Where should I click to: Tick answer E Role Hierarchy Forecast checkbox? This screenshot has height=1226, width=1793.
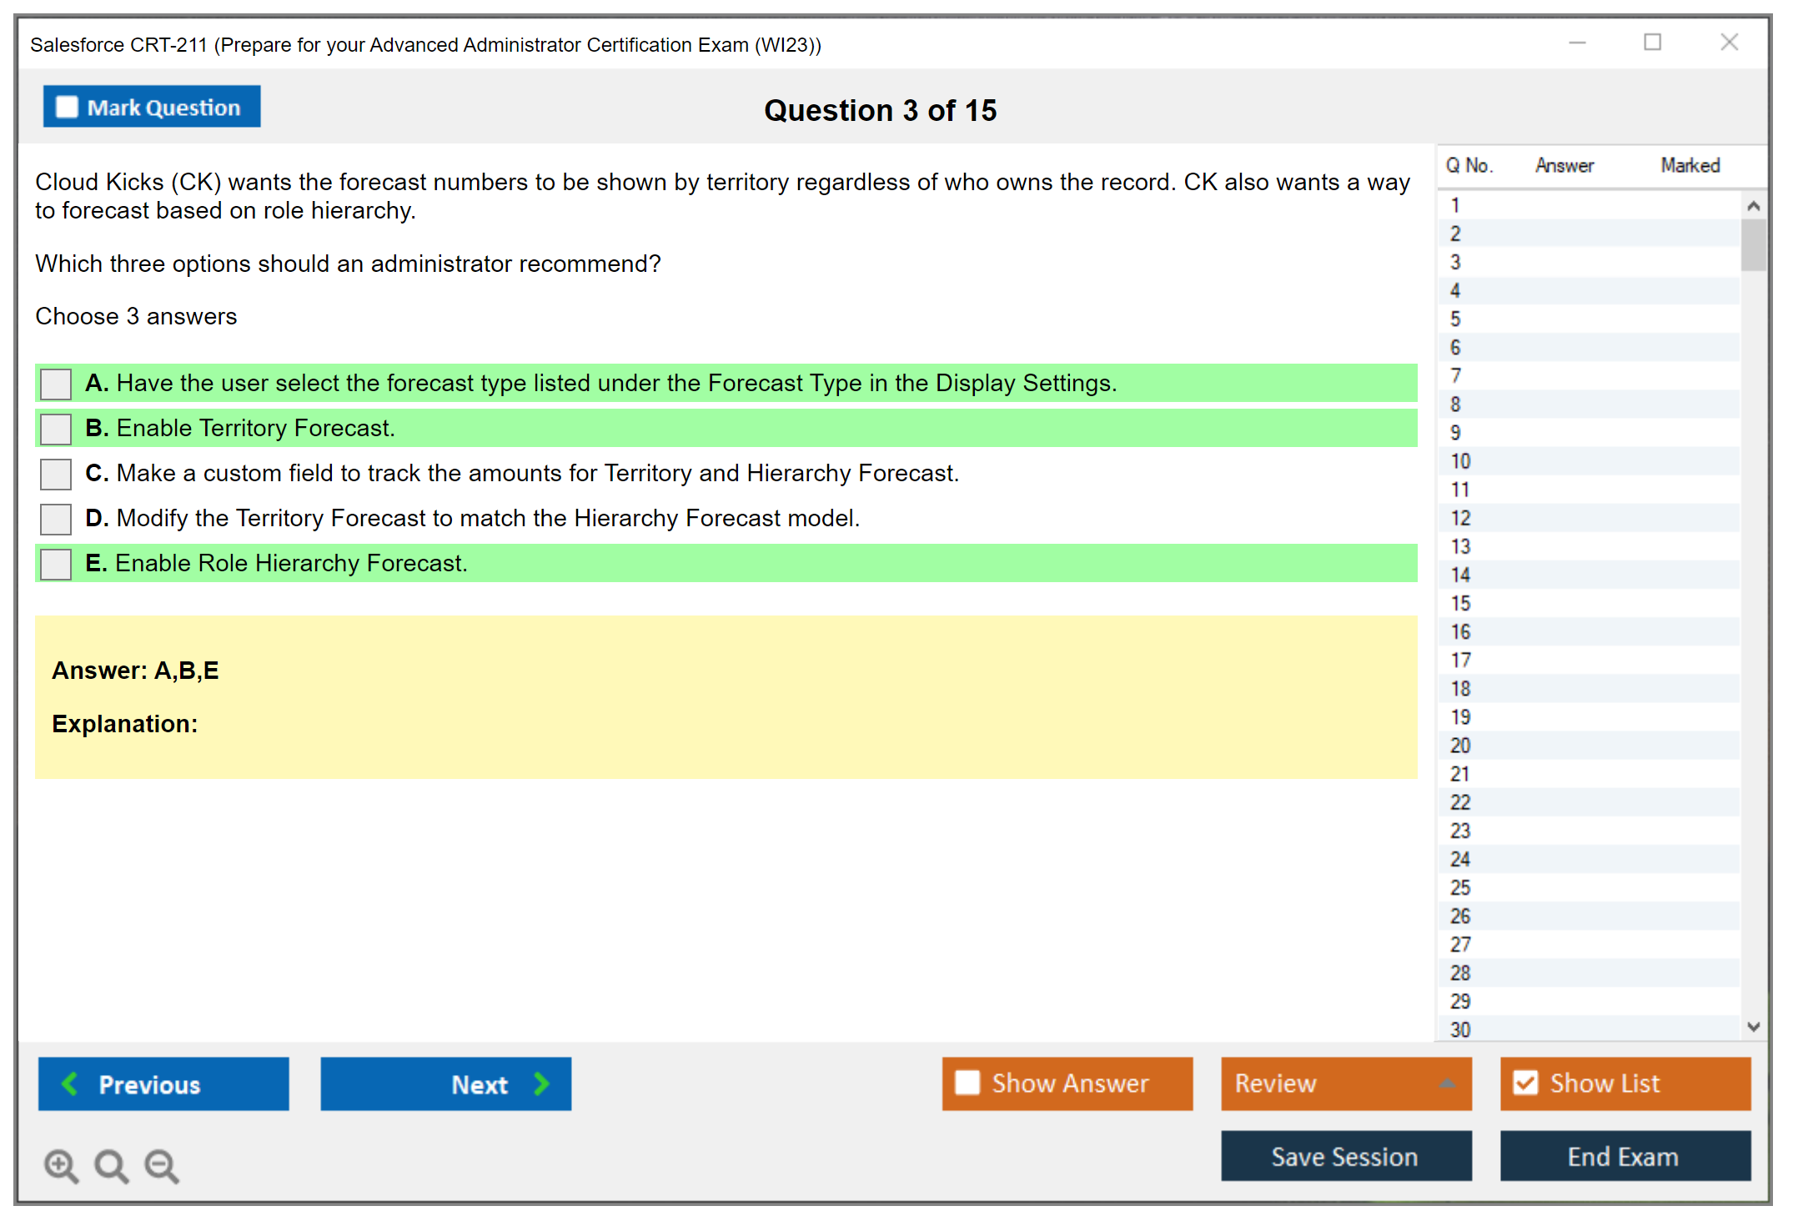tap(56, 565)
